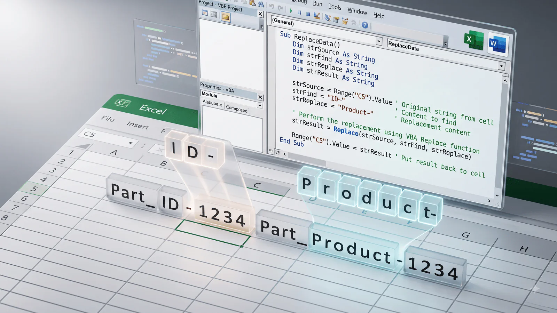Click the Select All corner of the worksheet
This screenshot has width=557, height=313.
coord(83,146)
